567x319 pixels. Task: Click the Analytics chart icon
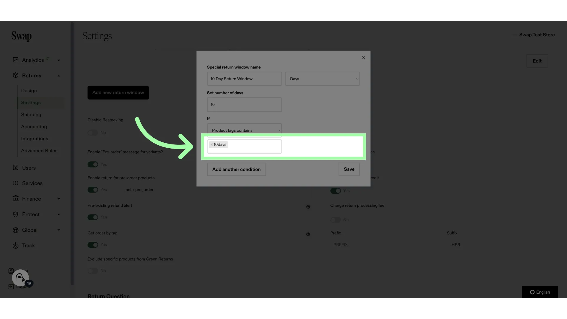click(16, 60)
